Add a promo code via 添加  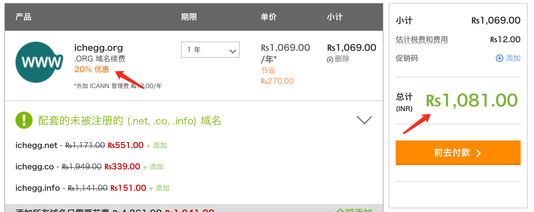pos(513,58)
